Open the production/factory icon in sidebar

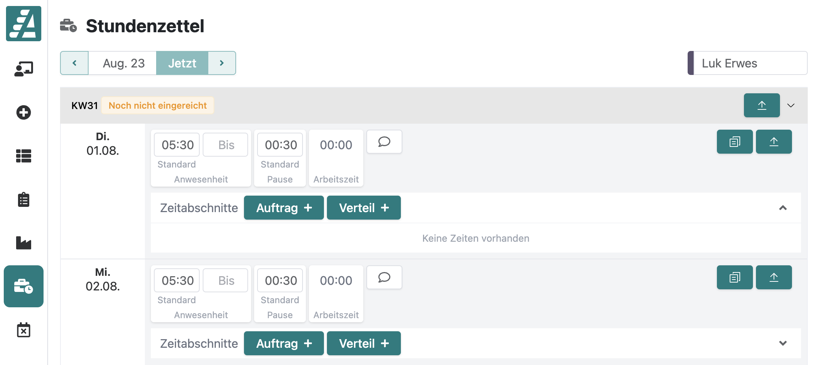[24, 243]
